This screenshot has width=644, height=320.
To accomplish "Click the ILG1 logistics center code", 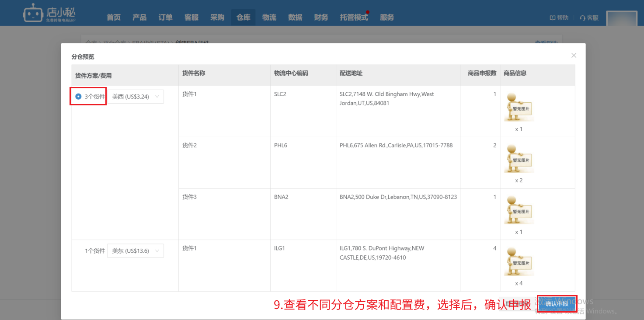I will pos(279,248).
